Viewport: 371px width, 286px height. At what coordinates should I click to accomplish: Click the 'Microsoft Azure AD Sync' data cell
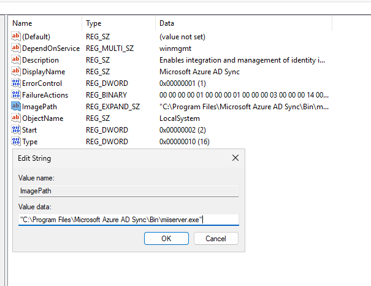click(199, 72)
